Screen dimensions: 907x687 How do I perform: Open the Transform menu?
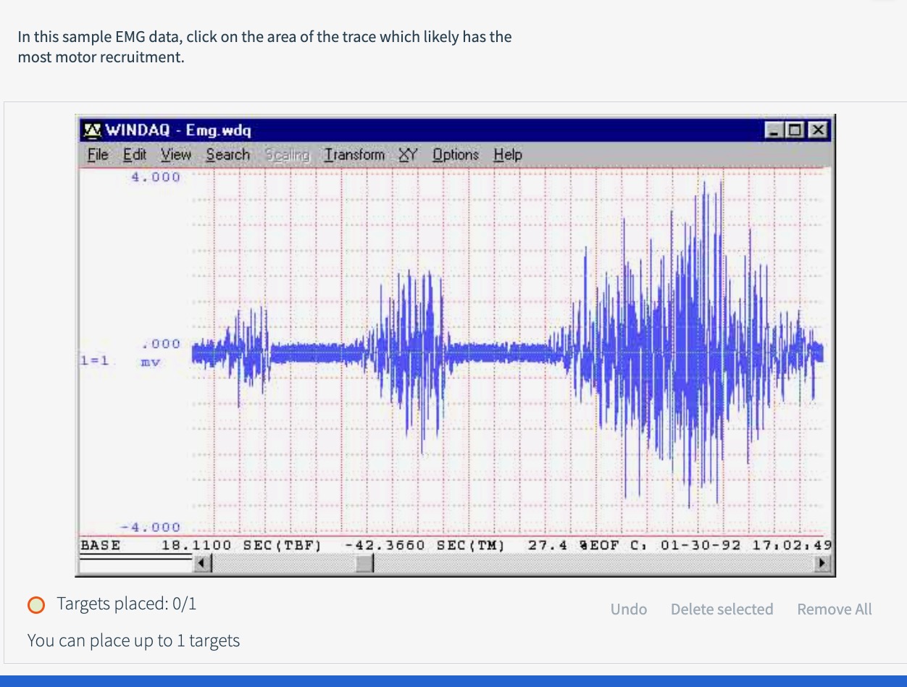pos(354,154)
